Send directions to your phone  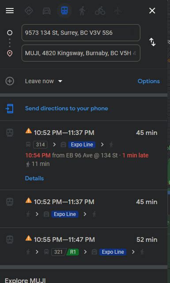click(67, 108)
